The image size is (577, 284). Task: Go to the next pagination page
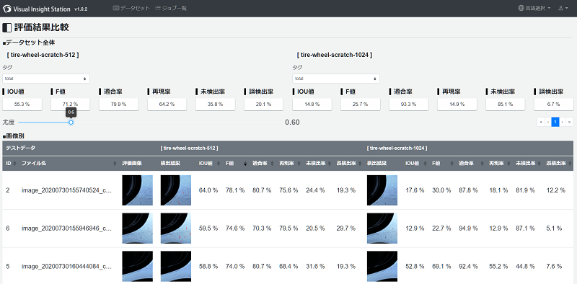563,122
